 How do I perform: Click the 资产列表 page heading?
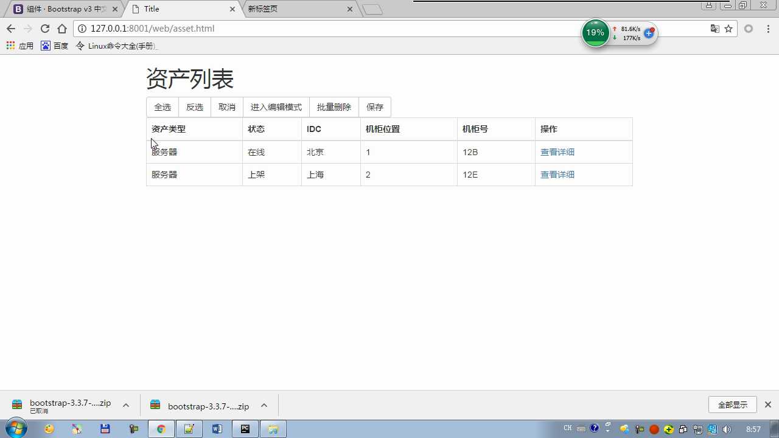(190, 79)
